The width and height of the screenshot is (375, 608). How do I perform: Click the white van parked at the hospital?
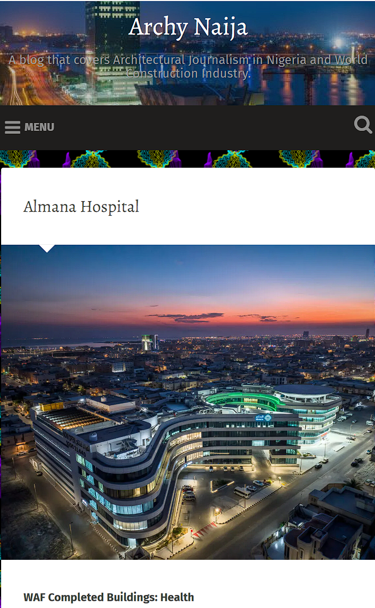pos(242,492)
